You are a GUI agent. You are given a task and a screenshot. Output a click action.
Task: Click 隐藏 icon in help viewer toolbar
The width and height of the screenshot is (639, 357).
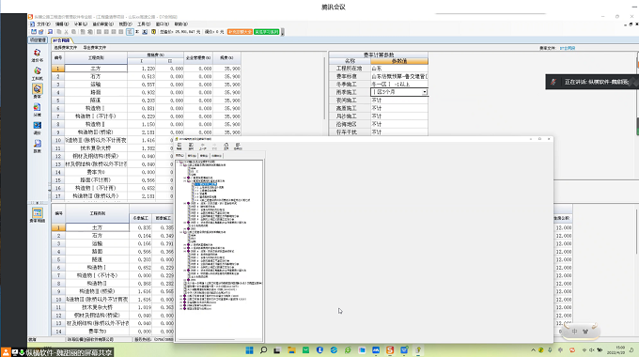click(x=179, y=147)
